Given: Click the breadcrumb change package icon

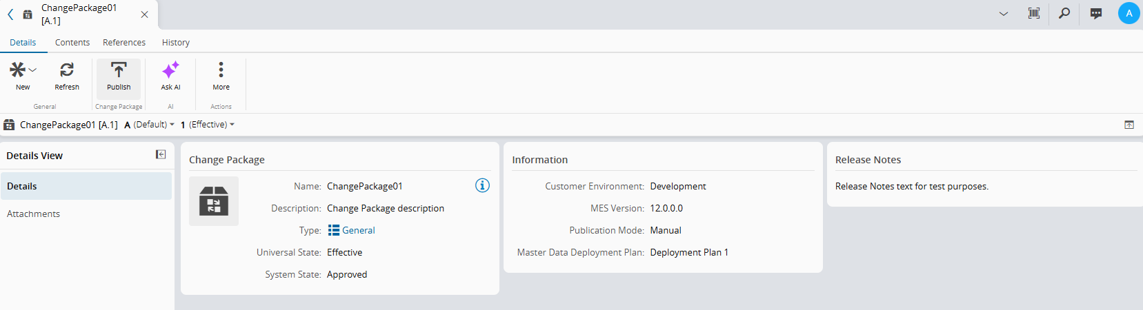Looking at the screenshot, I should pos(9,125).
